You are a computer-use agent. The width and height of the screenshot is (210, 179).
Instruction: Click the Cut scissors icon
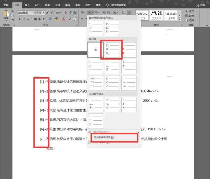pyautogui.click(x=12, y=11)
